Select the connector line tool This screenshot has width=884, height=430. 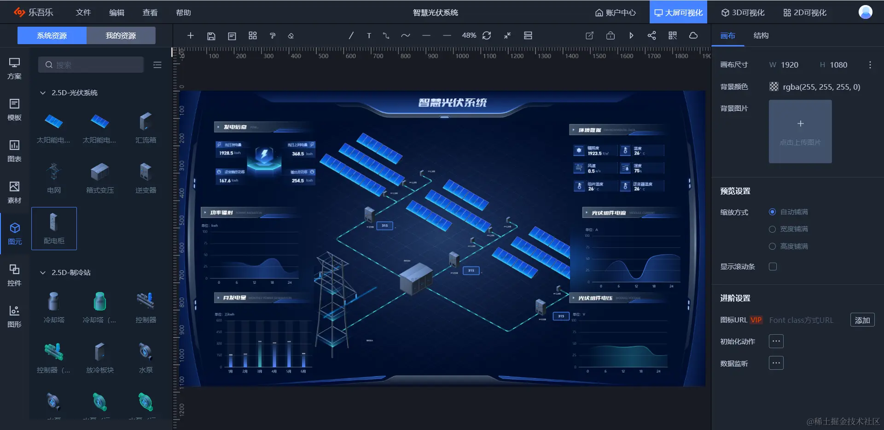pyautogui.click(x=386, y=35)
